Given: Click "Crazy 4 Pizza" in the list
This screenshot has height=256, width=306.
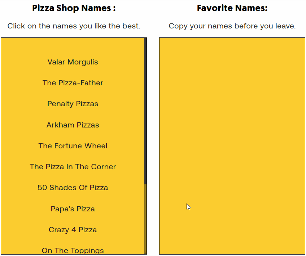Looking at the screenshot, I should 73,229.
